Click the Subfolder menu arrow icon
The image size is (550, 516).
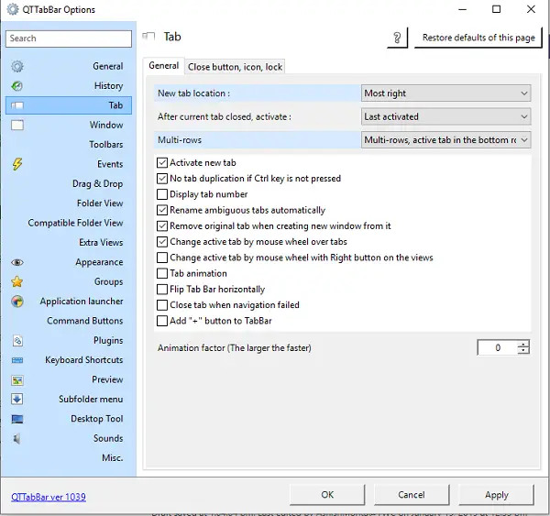tap(17, 400)
